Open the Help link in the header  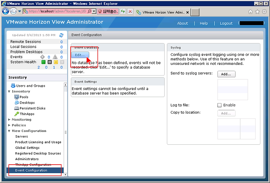[x=204, y=23]
